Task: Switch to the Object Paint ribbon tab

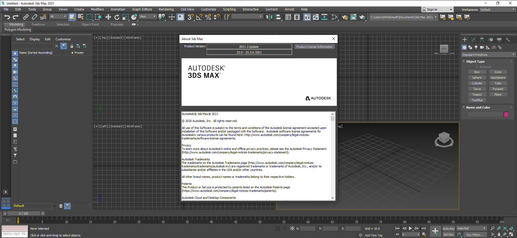Action: tap(90, 24)
